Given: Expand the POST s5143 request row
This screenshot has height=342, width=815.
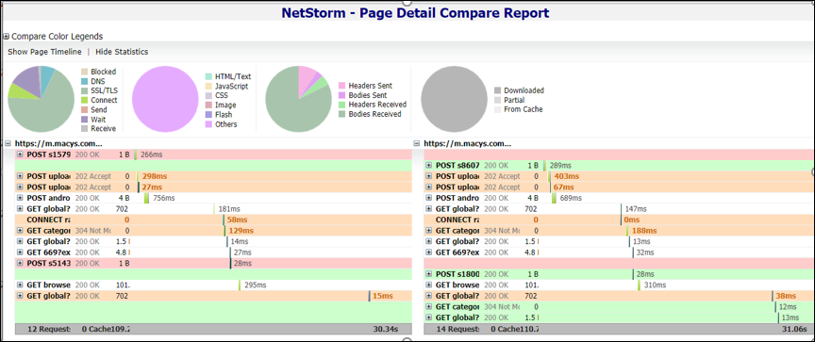Looking at the screenshot, I should tap(20, 263).
